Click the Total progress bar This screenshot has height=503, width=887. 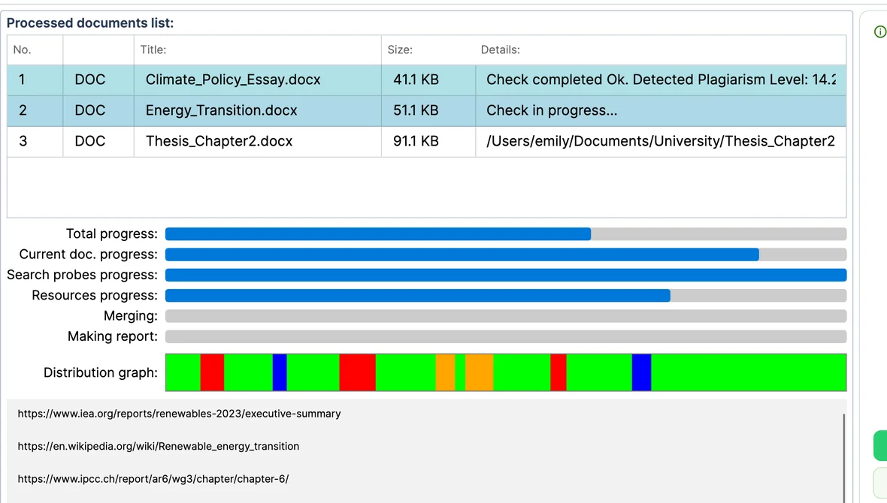coord(506,234)
